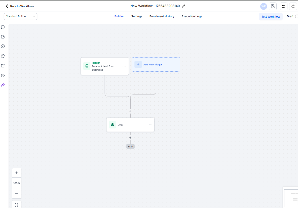Click the Test Workflow button
Image resolution: width=298 pixels, height=208 pixels.
tap(271, 17)
